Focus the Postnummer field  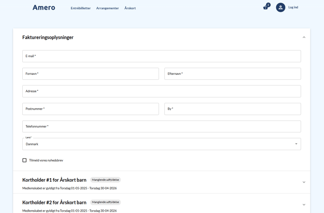click(x=90, y=109)
